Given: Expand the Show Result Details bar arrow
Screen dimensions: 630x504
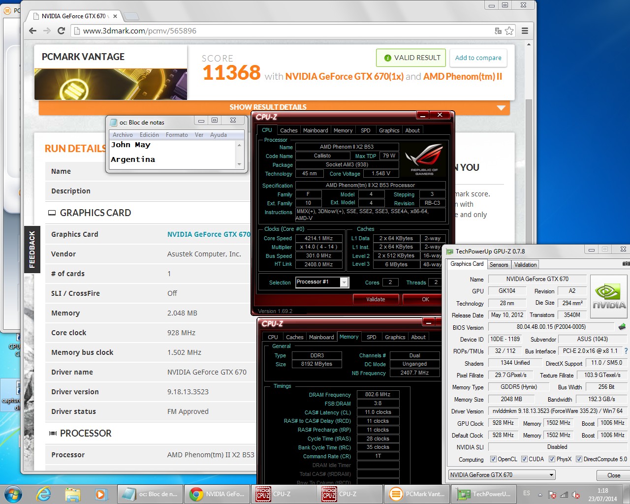Looking at the screenshot, I should [501, 108].
